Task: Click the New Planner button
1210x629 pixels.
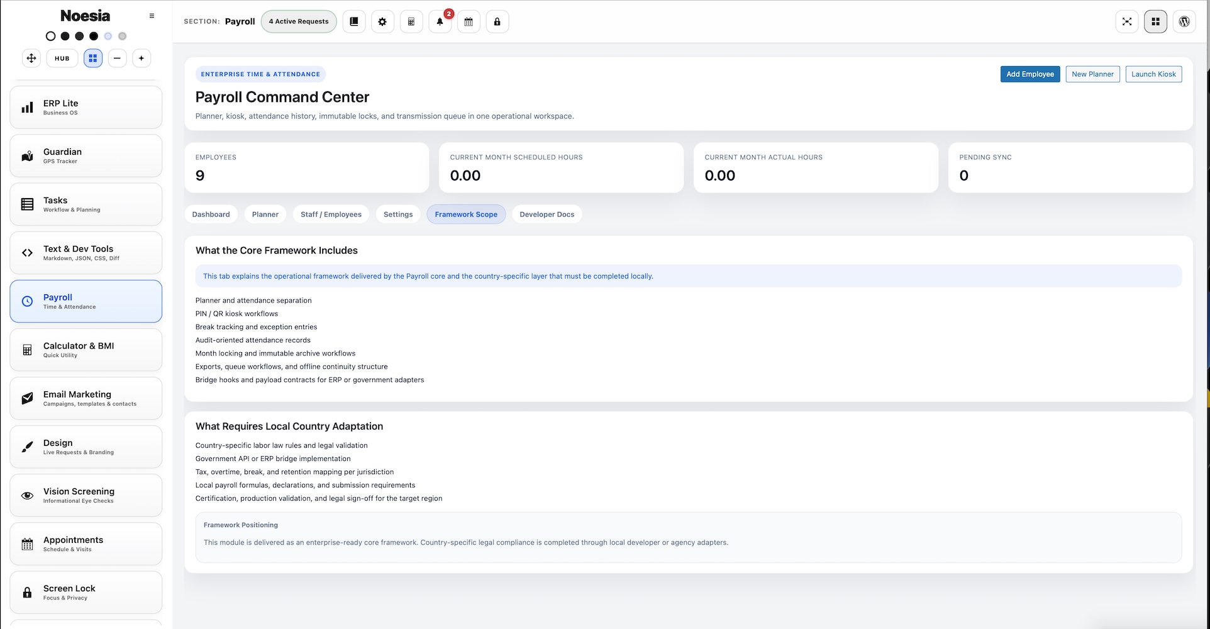Action: tap(1092, 74)
